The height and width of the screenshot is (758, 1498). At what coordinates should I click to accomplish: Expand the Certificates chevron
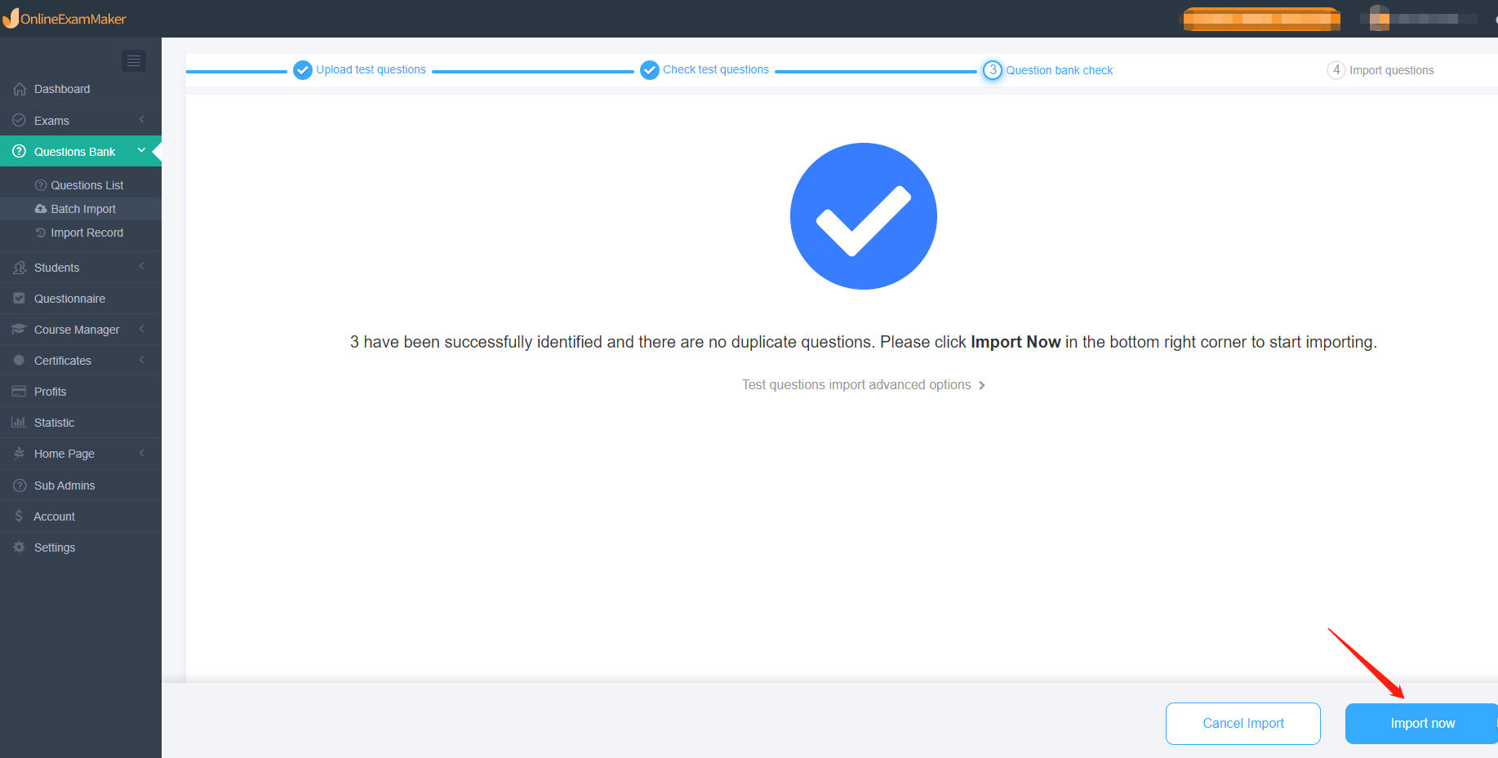142,361
